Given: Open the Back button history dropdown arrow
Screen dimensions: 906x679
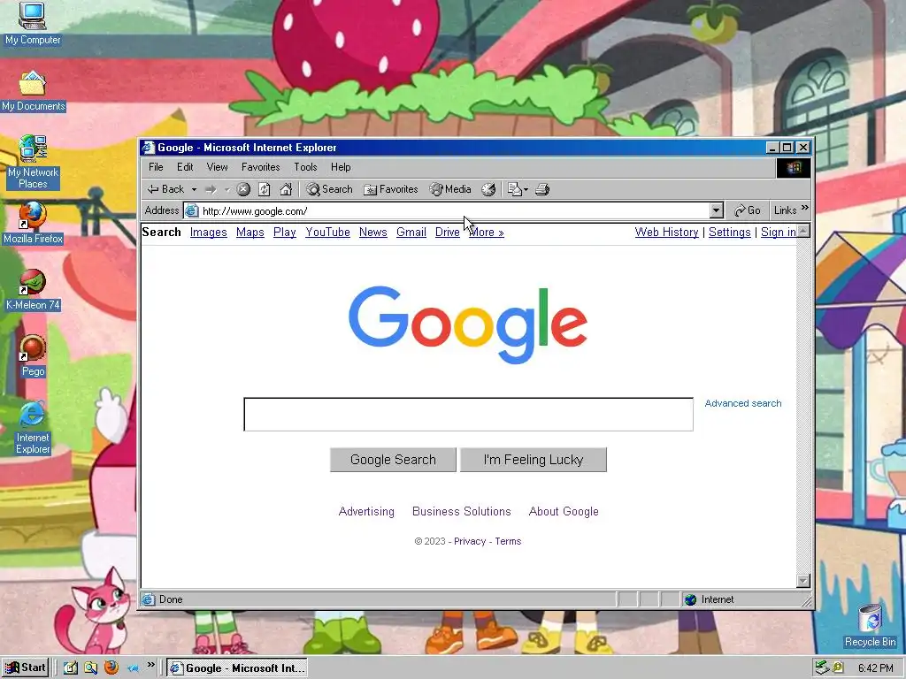Looking at the screenshot, I should [x=194, y=189].
